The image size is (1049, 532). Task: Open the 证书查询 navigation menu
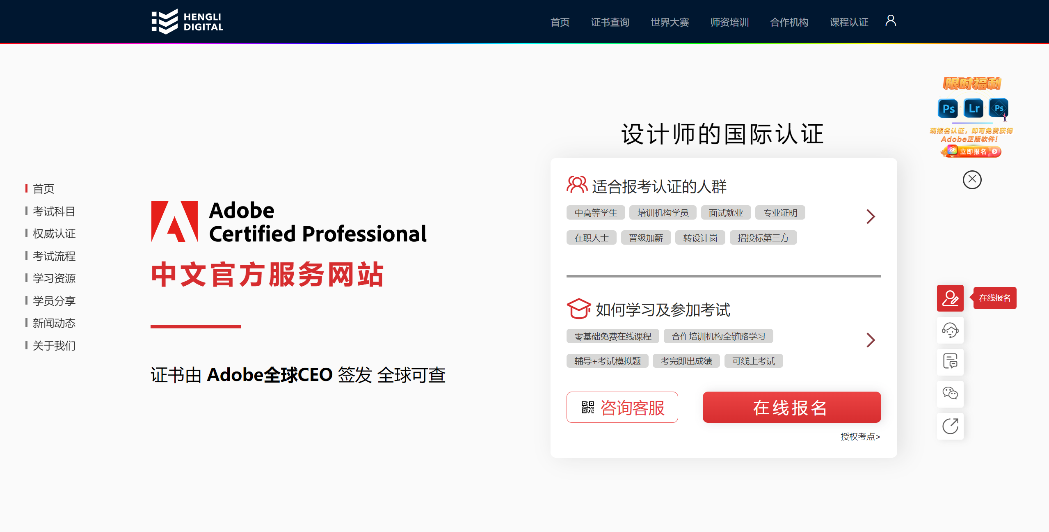click(x=610, y=22)
